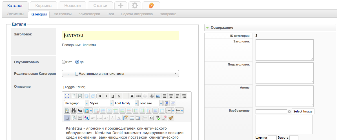The width and height of the screenshot is (337, 140).
Task: Open the Paragraph format dropdown
Action: coord(87,103)
